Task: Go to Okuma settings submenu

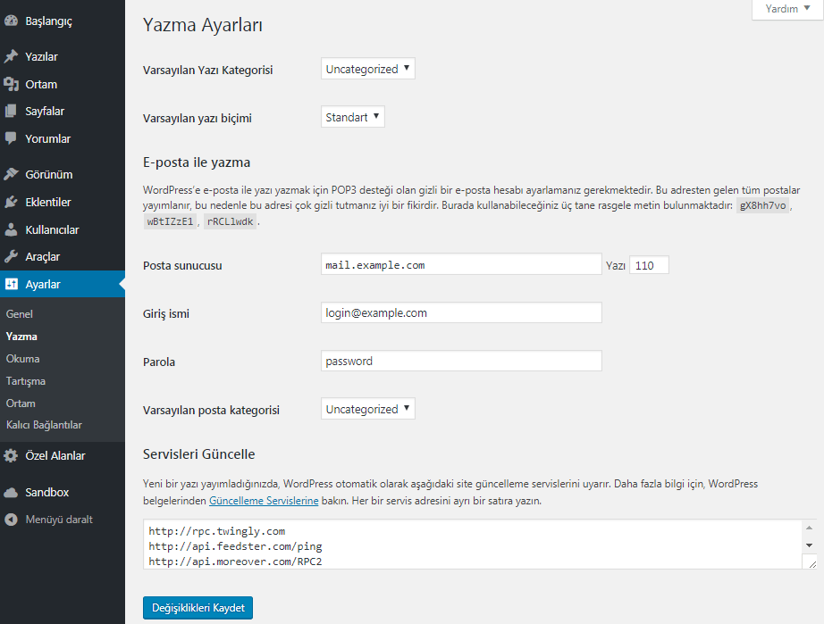Action: point(22,359)
